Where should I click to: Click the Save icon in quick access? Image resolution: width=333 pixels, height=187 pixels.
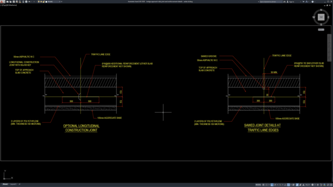(x=14, y=2)
